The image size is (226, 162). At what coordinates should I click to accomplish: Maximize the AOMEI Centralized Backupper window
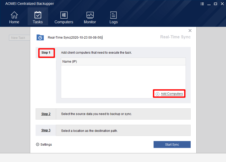click(216, 4)
